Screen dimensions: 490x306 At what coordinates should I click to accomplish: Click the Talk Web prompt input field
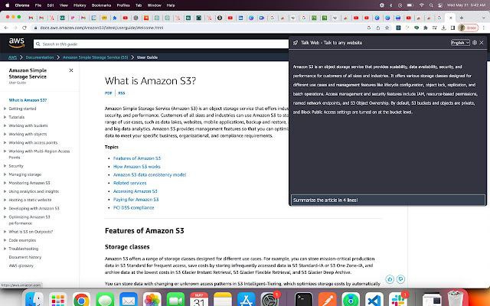[x=388, y=200]
